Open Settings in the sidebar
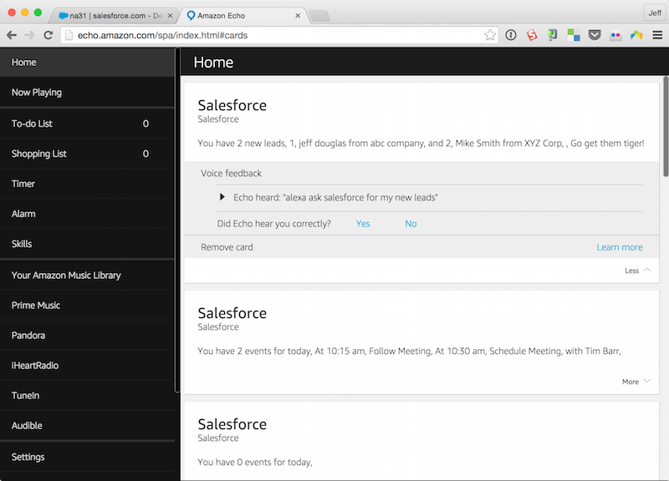The image size is (669, 481). pos(87,457)
